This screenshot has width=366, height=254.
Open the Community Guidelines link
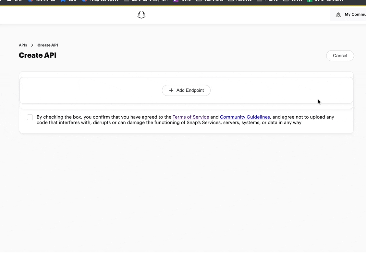point(245,117)
